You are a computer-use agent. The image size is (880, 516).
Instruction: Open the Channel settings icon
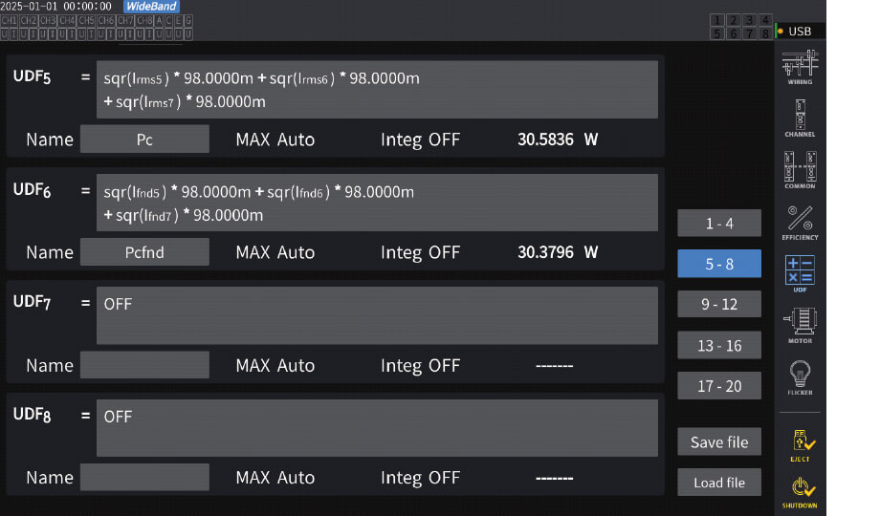click(800, 117)
